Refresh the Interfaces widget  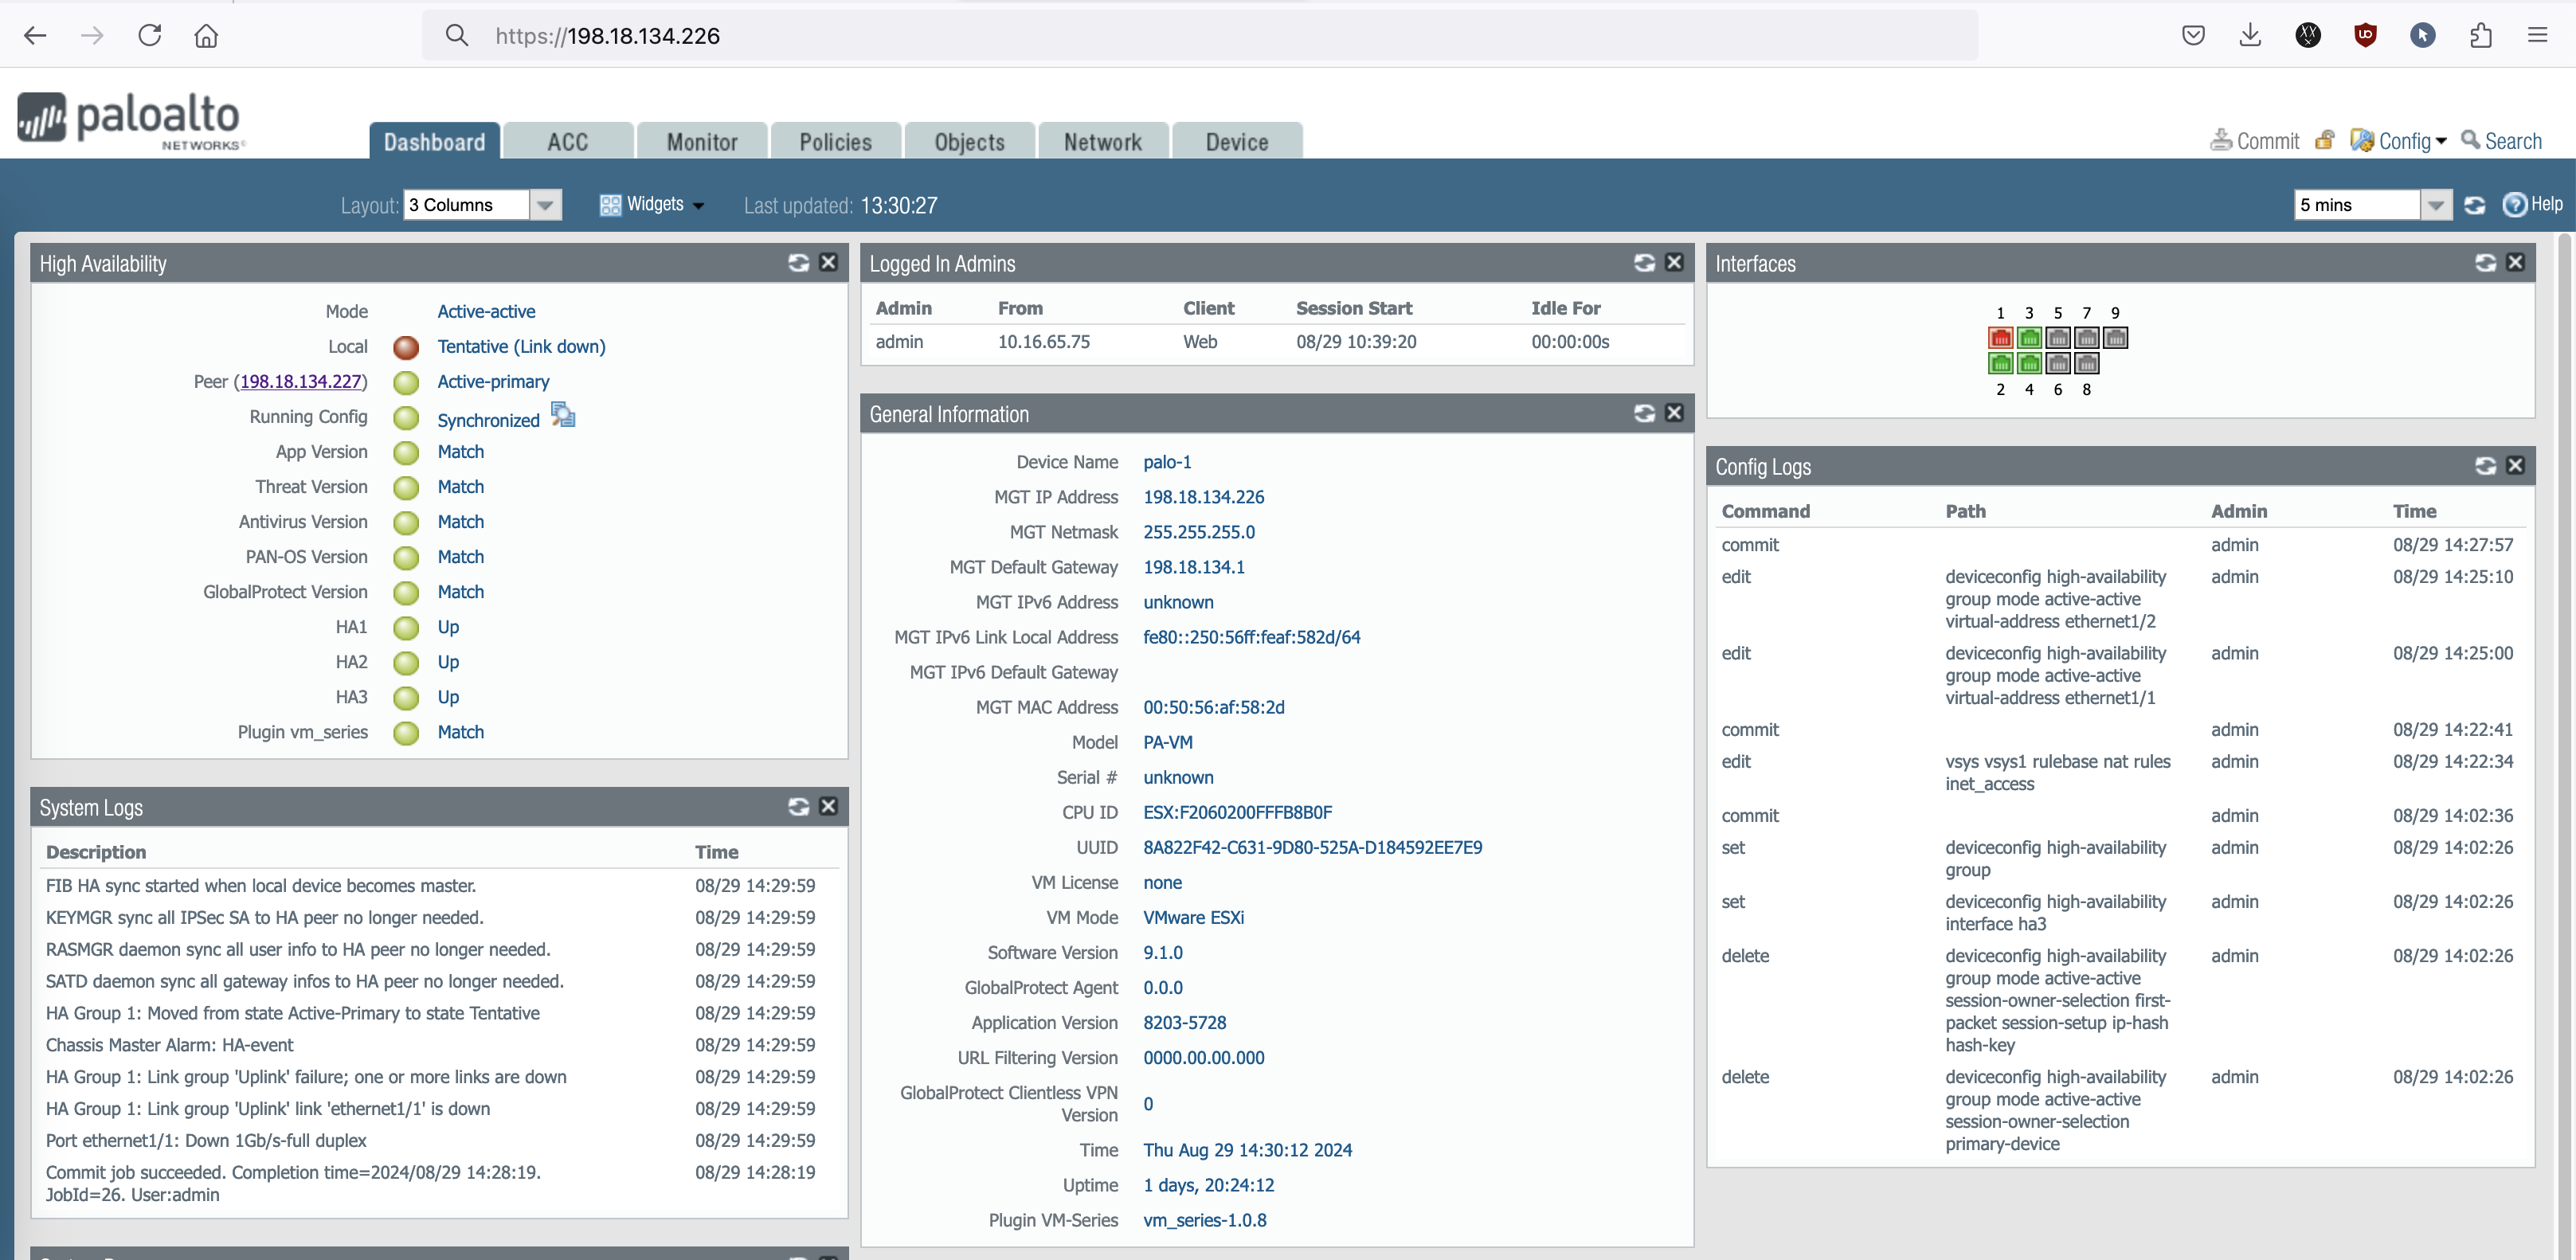(2485, 263)
